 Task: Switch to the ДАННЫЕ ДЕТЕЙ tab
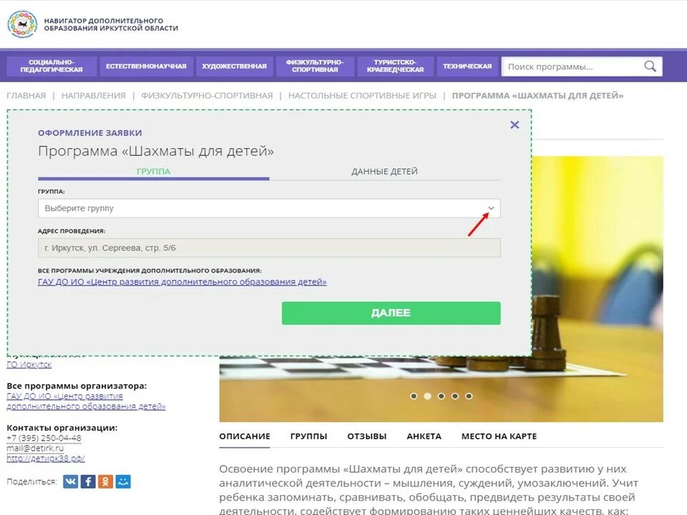[x=384, y=172]
